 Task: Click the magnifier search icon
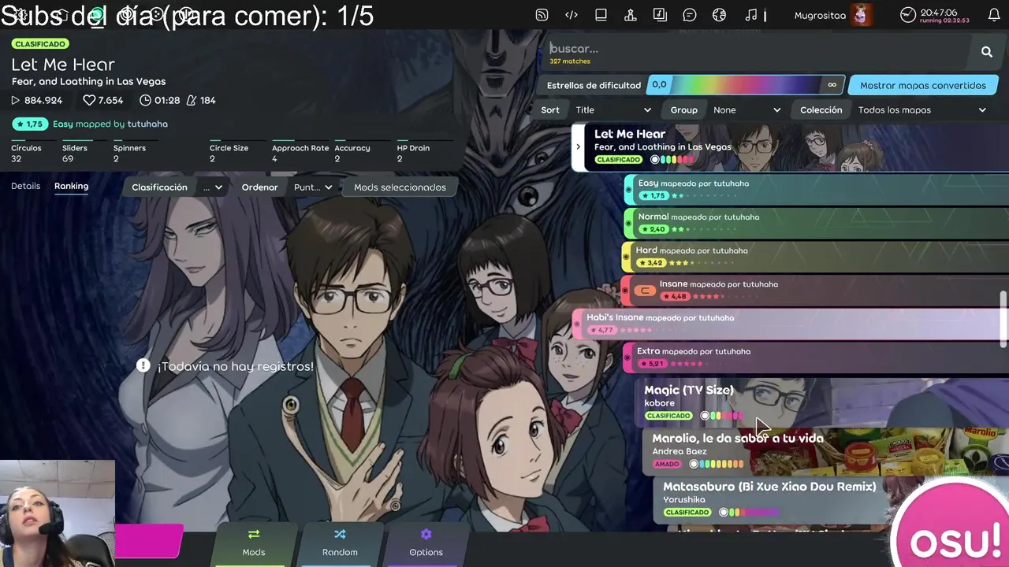point(987,52)
